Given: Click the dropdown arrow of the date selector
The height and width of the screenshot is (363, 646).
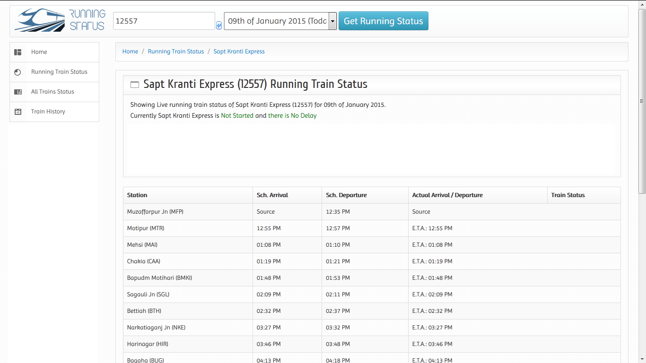Looking at the screenshot, I should pyautogui.click(x=332, y=21).
